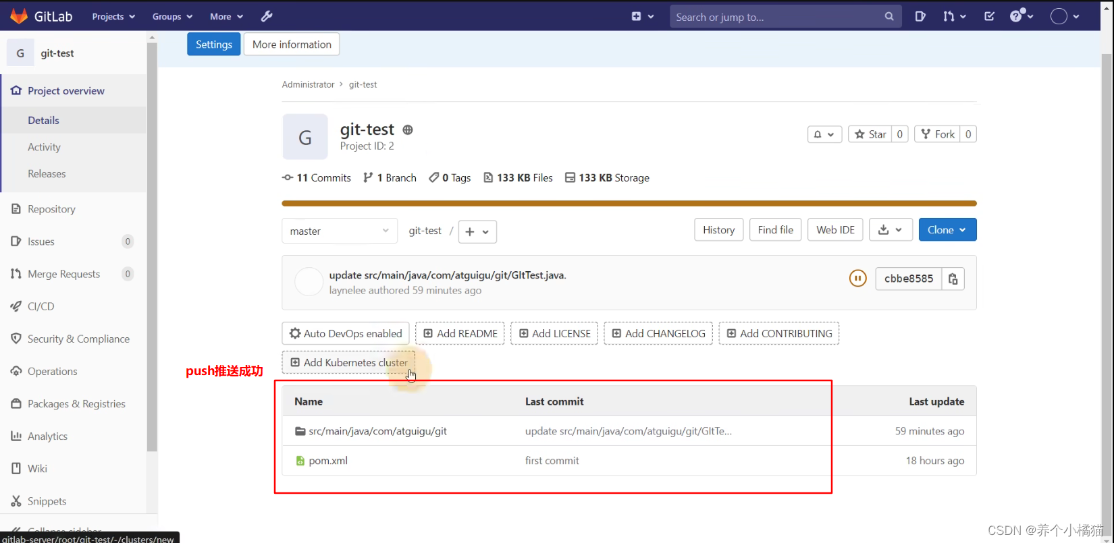Click 133 KB Storage link
Viewport: 1114px width, 543px height.
(607, 178)
